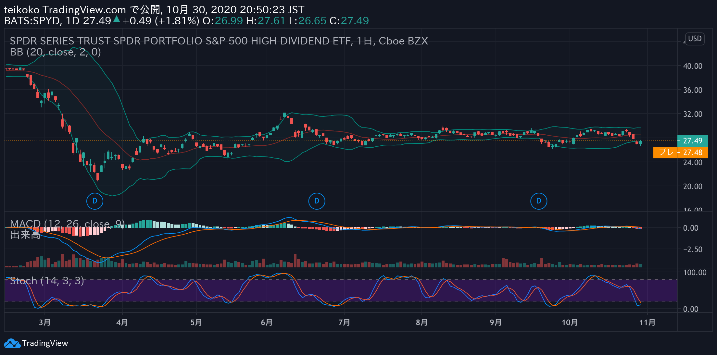Click the 7月 time axis label
The width and height of the screenshot is (717, 355).
coord(344,322)
